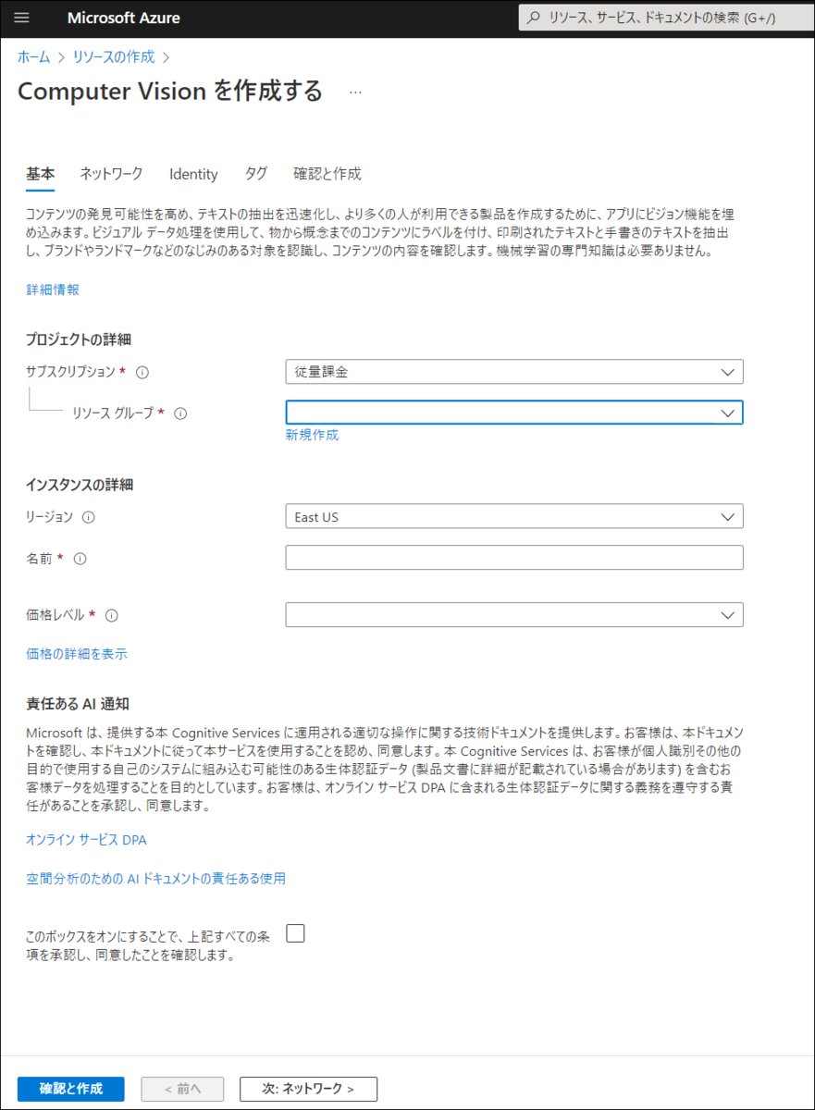Switch to the 確認と作成 tab
This screenshot has width=815, height=1110.
click(x=327, y=173)
